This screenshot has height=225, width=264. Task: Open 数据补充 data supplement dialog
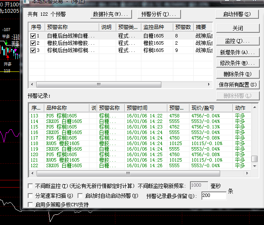click(110, 14)
